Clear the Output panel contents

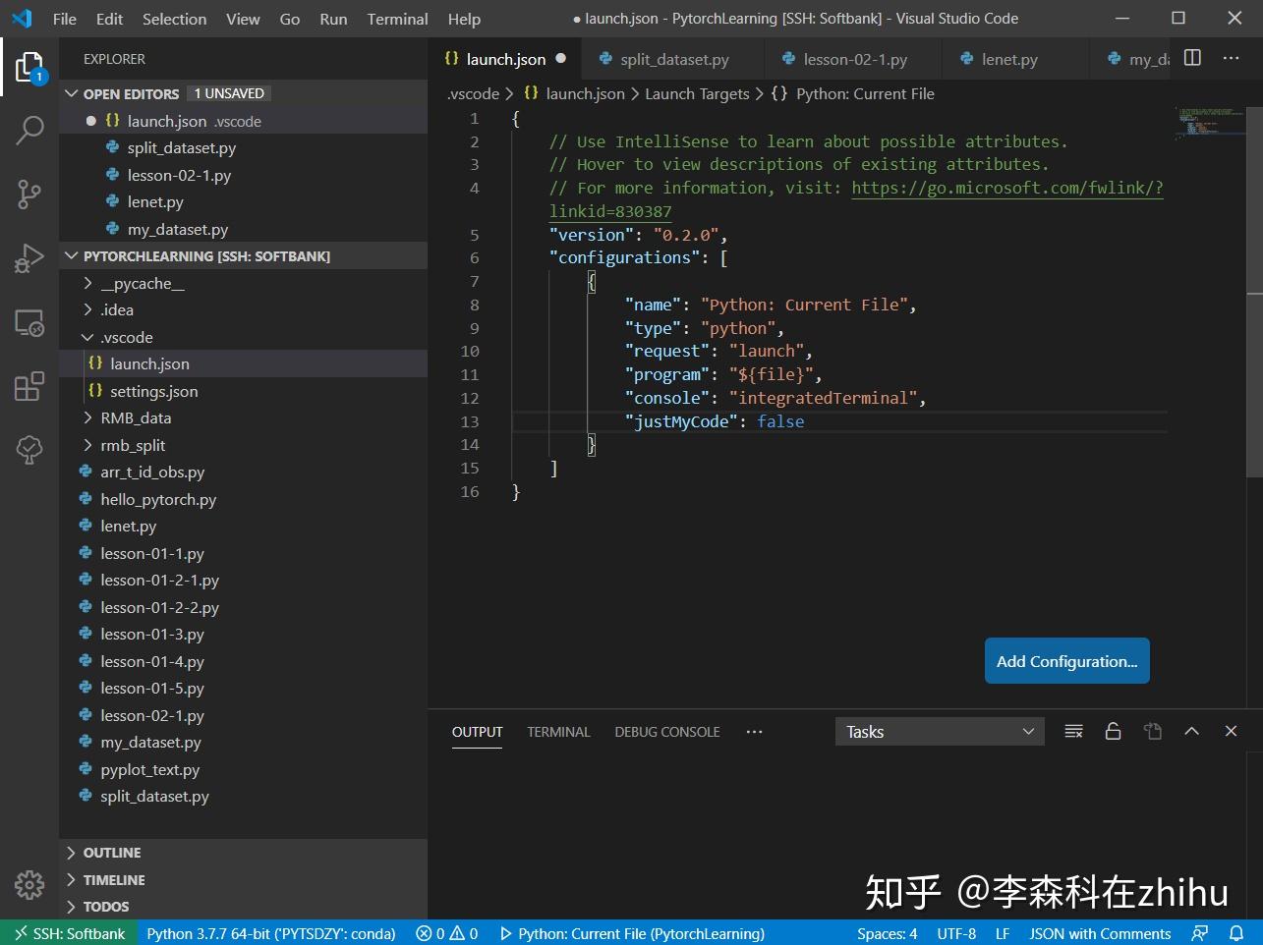point(1073,731)
